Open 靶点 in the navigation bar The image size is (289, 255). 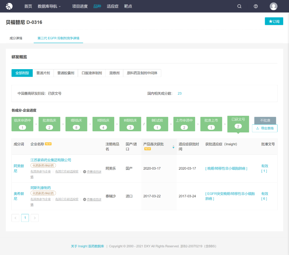128,6
